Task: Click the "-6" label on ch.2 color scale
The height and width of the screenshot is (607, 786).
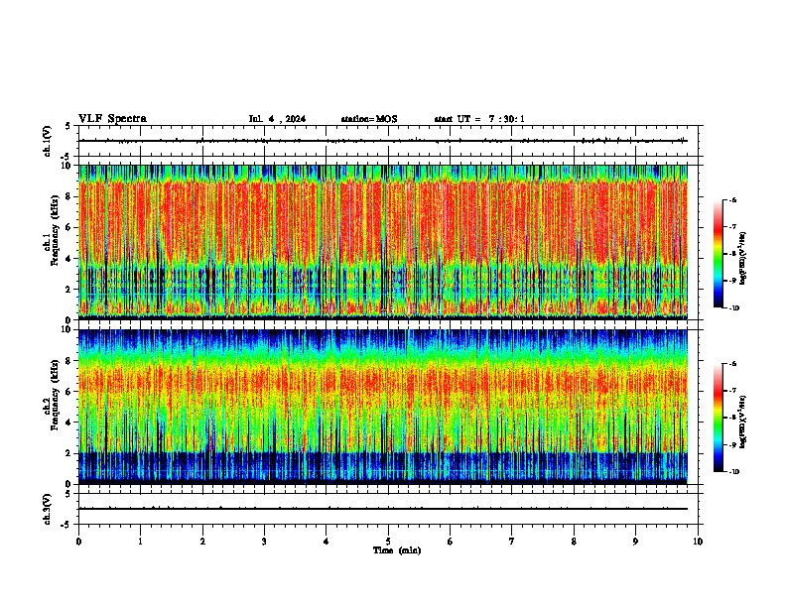Action: point(733,364)
